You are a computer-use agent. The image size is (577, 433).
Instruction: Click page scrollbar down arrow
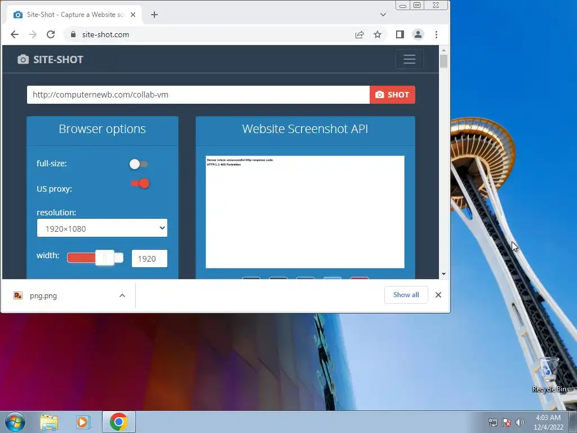click(x=443, y=274)
